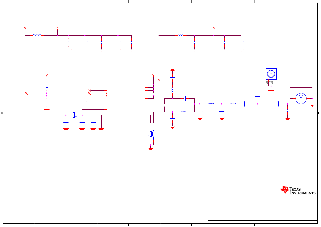The height and width of the screenshot is (227, 321).
Task: Select the capacitor directly below the coaxial connector wire
Action: click(257, 97)
